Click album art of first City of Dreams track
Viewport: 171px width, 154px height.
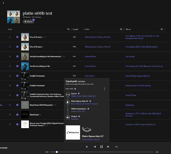point(25,37)
